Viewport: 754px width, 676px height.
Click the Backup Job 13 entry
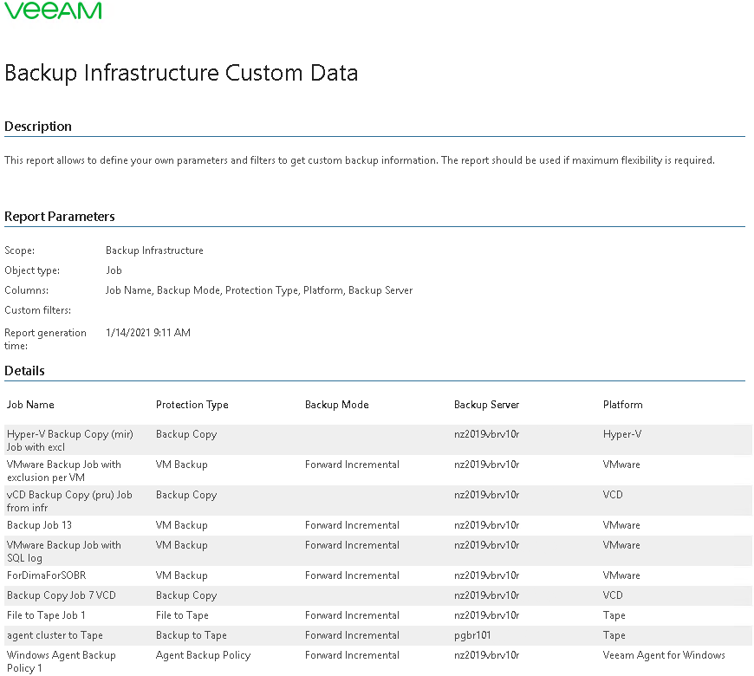point(39,525)
